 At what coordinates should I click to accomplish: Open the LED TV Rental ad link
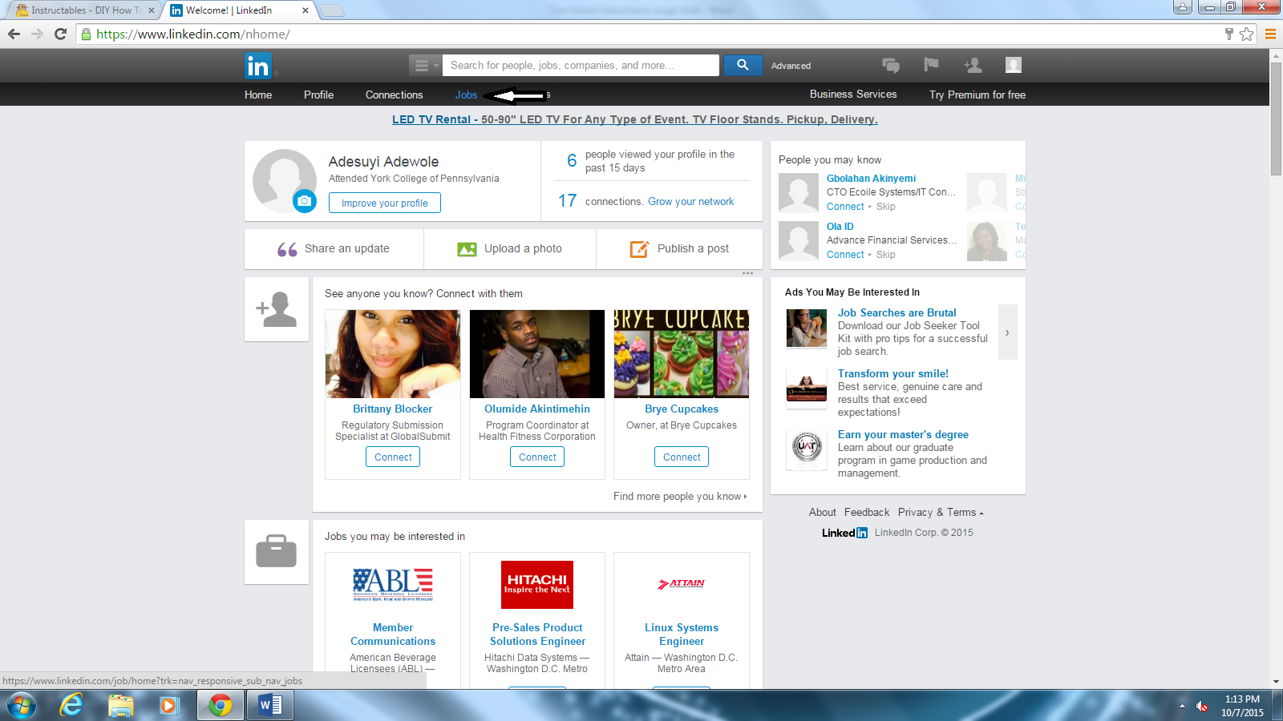click(635, 119)
